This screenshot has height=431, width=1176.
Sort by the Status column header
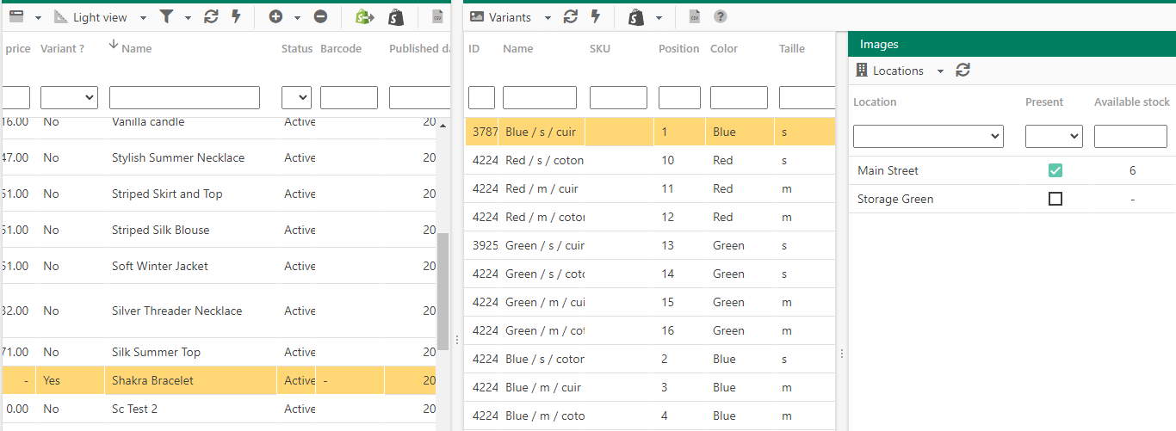click(x=297, y=49)
